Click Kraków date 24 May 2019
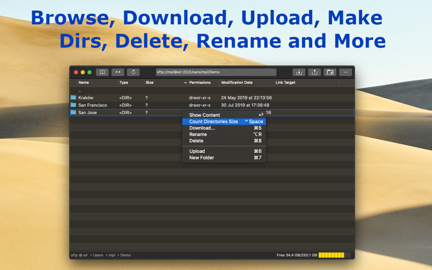Image resolution: width=432 pixels, height=270 pixels. point(246,98)
